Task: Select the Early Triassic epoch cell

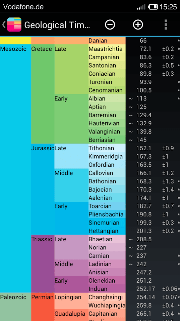Action: click(71, 284)
